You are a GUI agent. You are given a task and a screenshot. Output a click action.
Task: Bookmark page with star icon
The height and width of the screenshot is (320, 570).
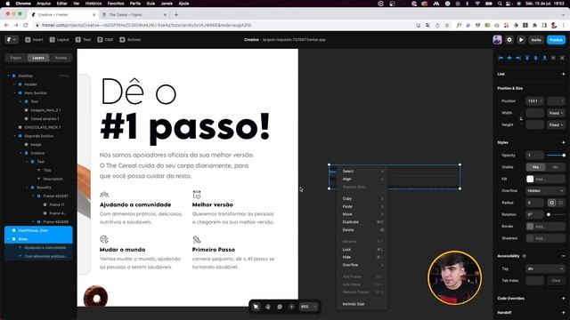[447, 25]
